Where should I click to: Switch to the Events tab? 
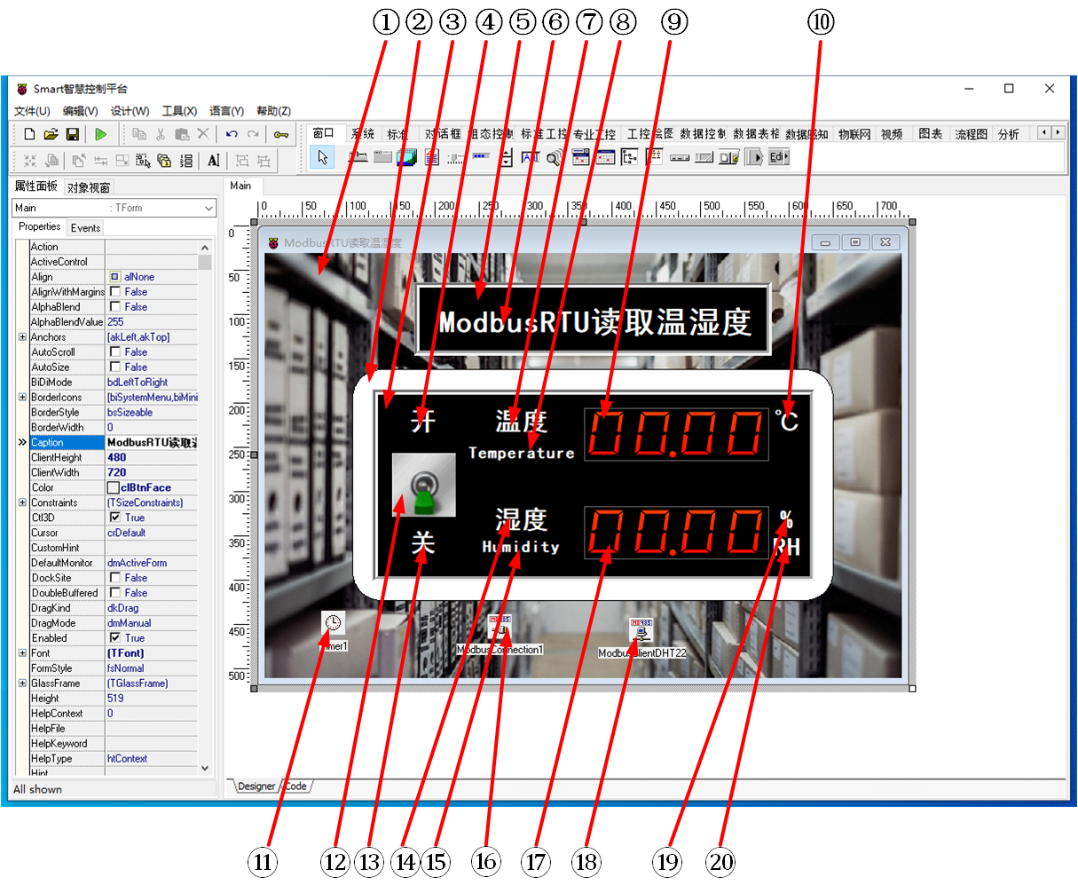click(86, 228)
